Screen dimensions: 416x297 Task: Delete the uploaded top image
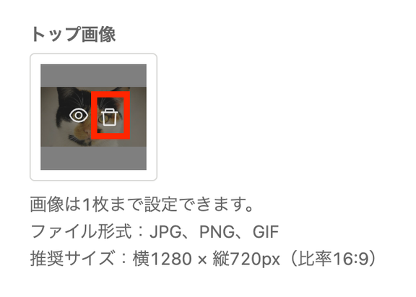click(x=110, y=117)
